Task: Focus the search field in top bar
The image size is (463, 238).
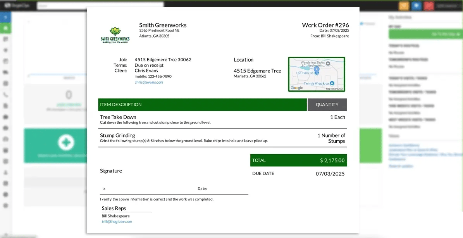Action: tap(100, 5)
